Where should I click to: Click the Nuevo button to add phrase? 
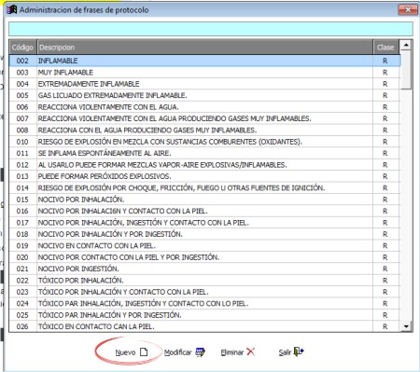(132, 352)
